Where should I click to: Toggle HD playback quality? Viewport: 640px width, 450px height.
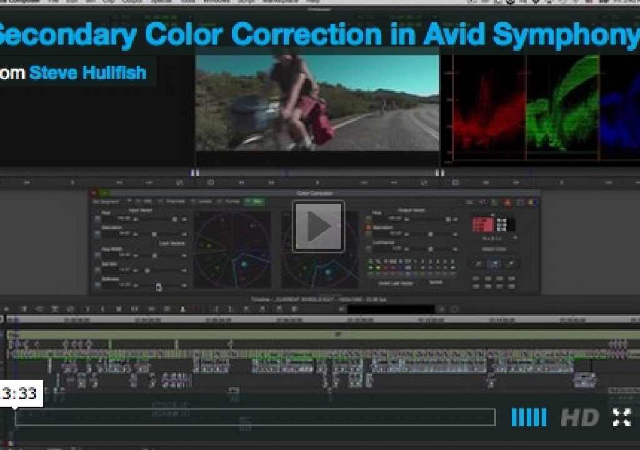tap(579, 417)
